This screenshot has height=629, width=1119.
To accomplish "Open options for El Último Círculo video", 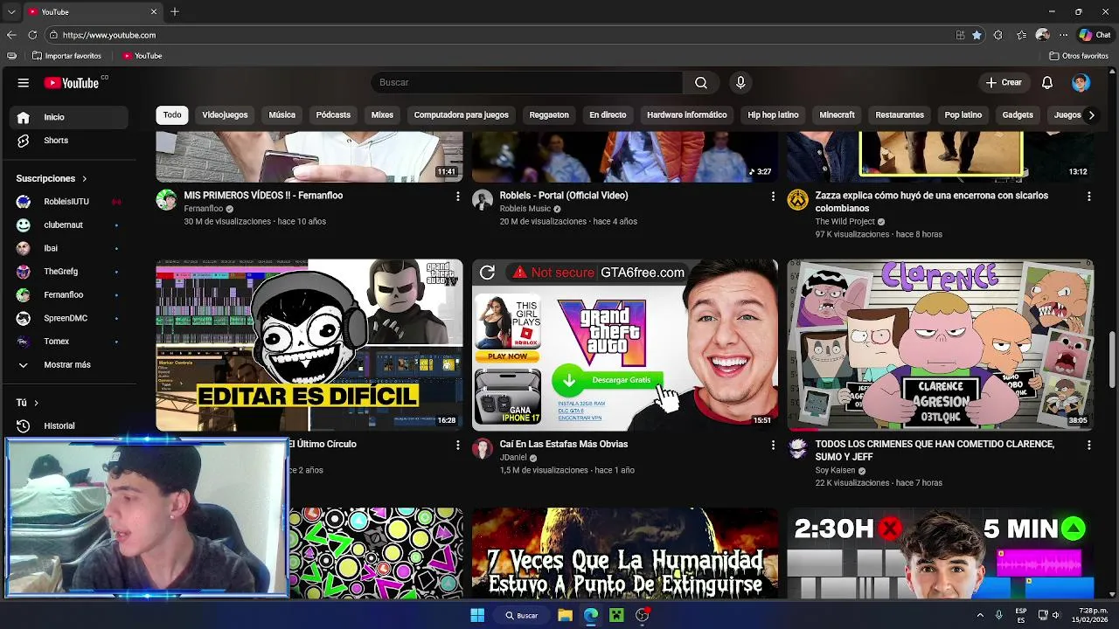I will 457,446.
